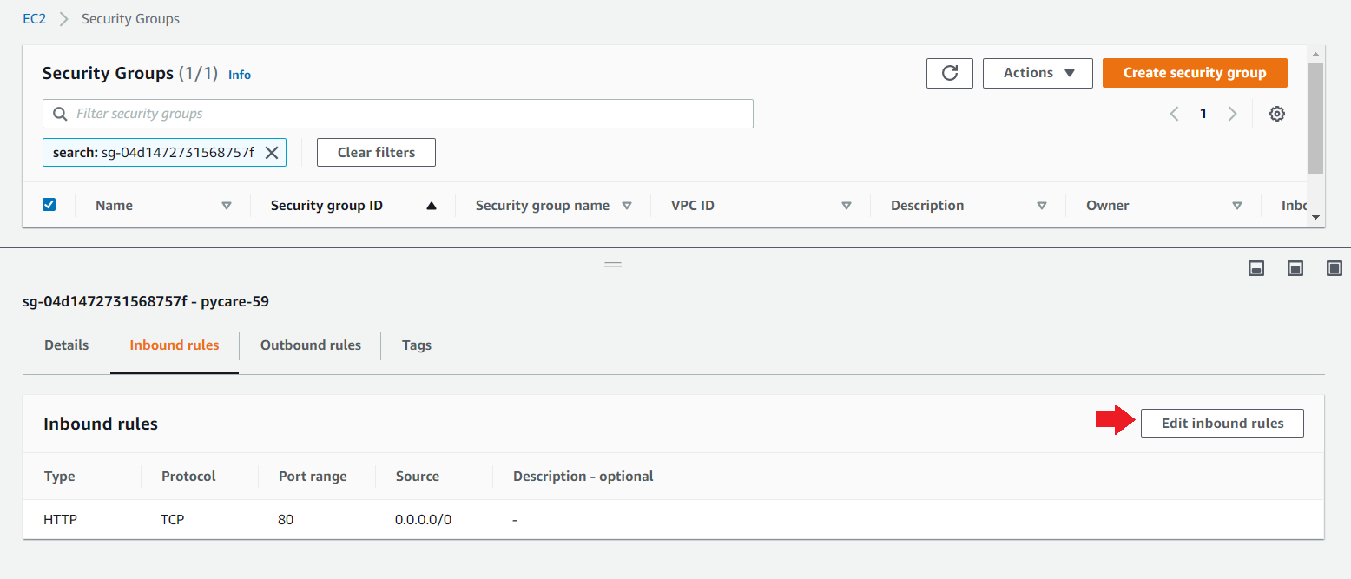
Task: Click the refresh security groups icon
Action: [949, 73]
